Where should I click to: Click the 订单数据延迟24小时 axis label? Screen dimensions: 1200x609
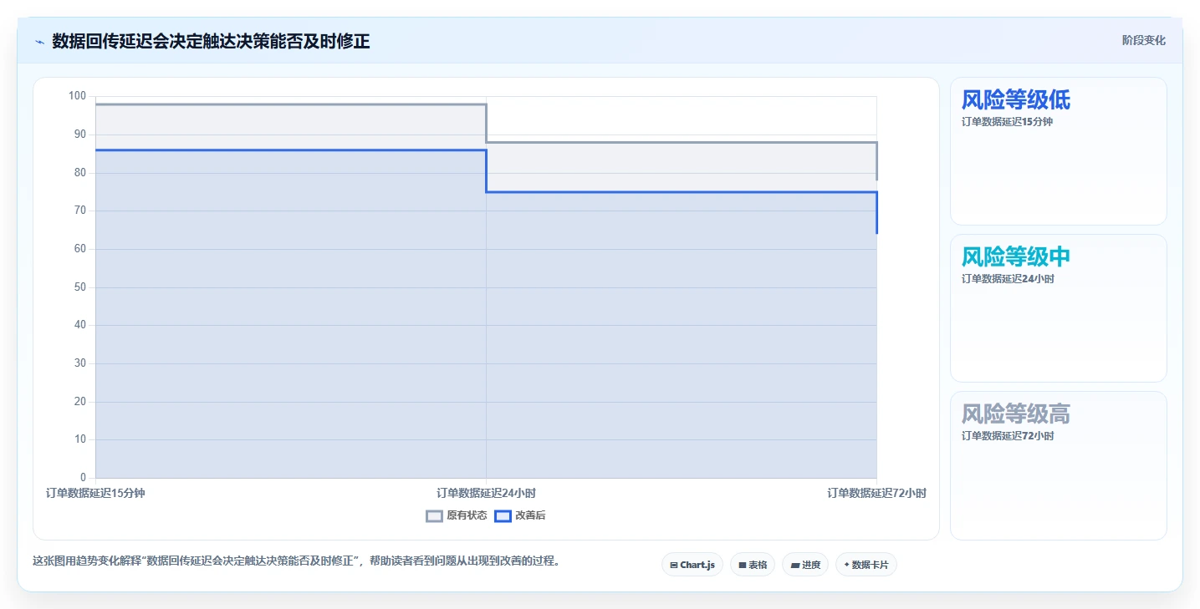pos(486,493)
